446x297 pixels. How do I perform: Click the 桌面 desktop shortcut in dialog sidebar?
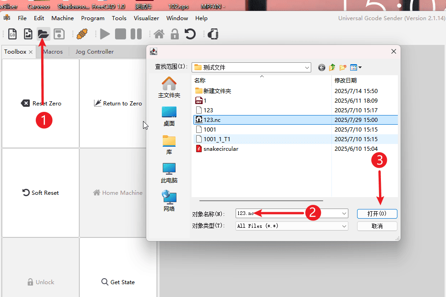point(169,116)
